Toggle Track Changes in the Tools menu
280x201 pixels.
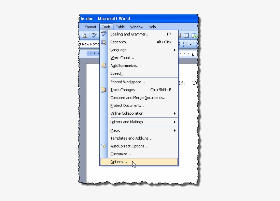[x=122, y=90]
